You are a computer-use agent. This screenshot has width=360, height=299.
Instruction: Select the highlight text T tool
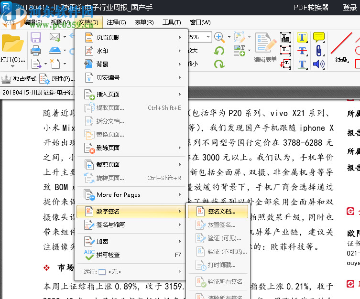(x=302, y=37)
